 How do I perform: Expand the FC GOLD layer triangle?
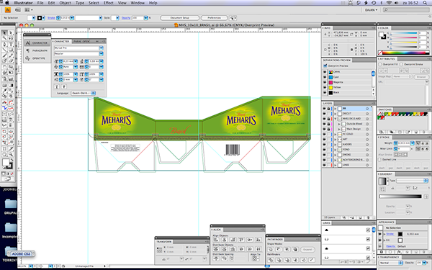click(x=336, y=134)
